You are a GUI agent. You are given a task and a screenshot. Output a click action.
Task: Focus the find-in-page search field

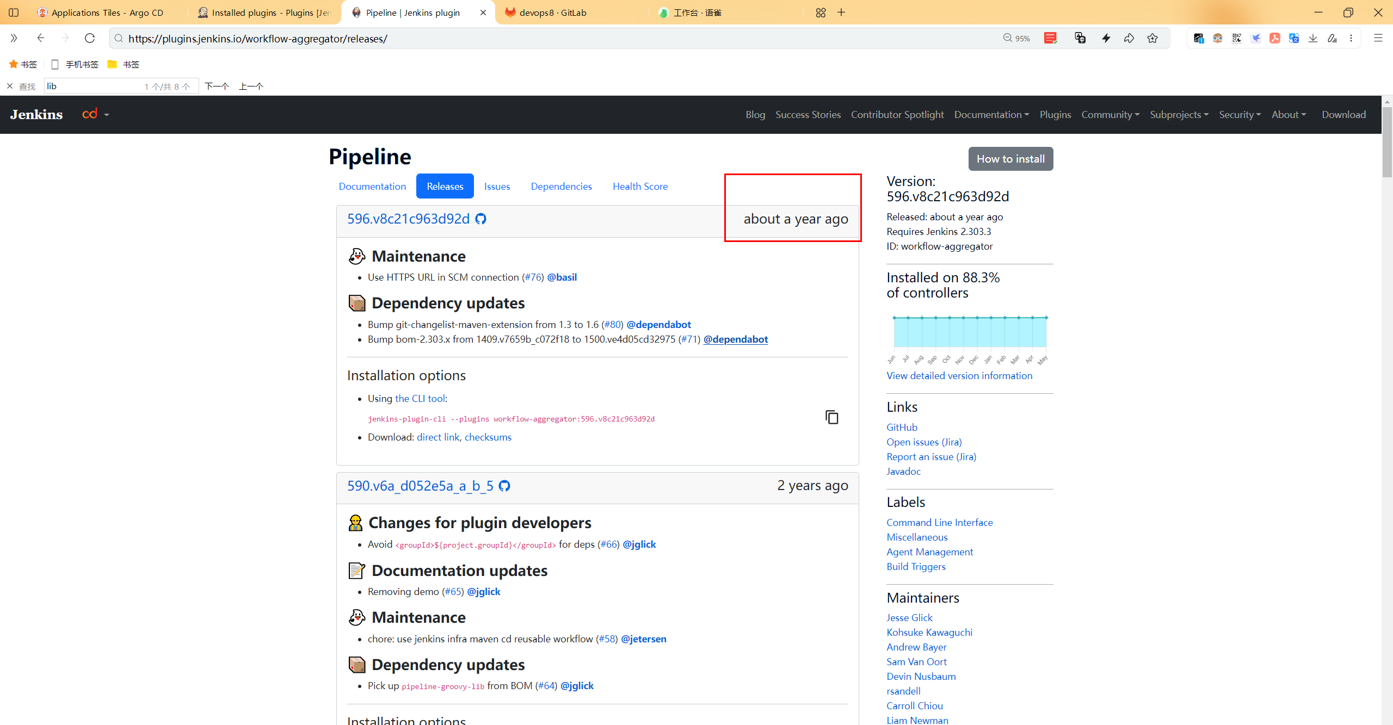pos(121,86)
